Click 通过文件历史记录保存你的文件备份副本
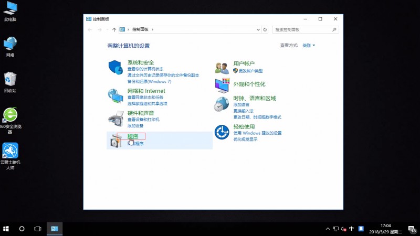 click(163, 75)
